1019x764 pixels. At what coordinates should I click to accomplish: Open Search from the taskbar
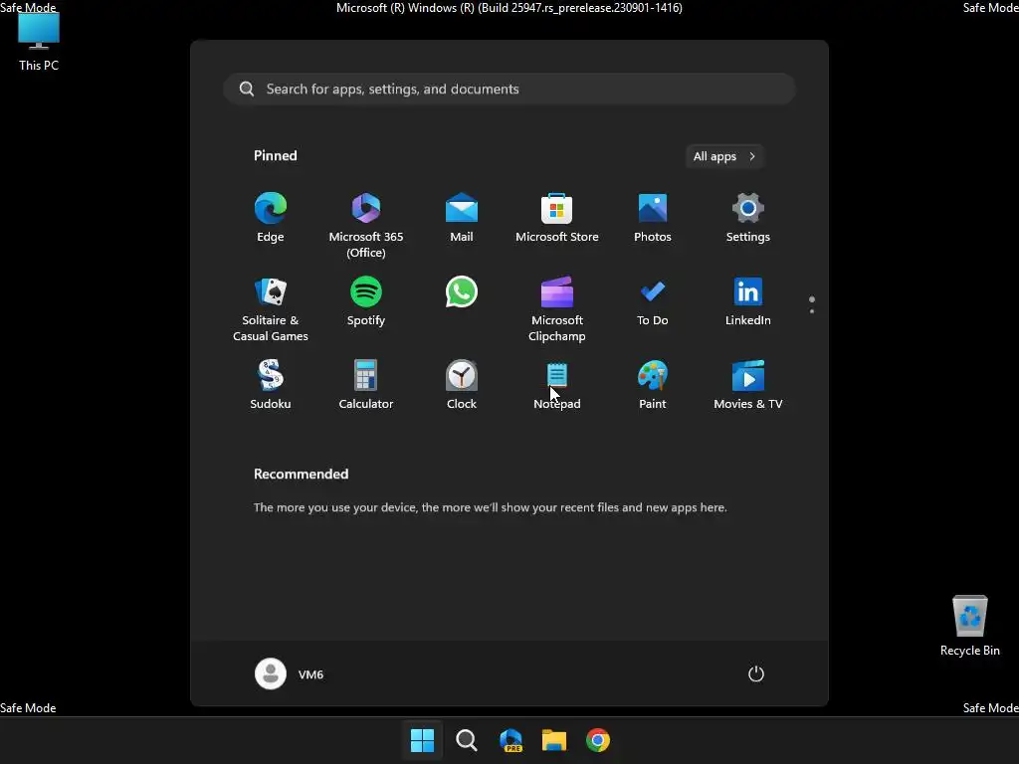[x=466, y=740]
